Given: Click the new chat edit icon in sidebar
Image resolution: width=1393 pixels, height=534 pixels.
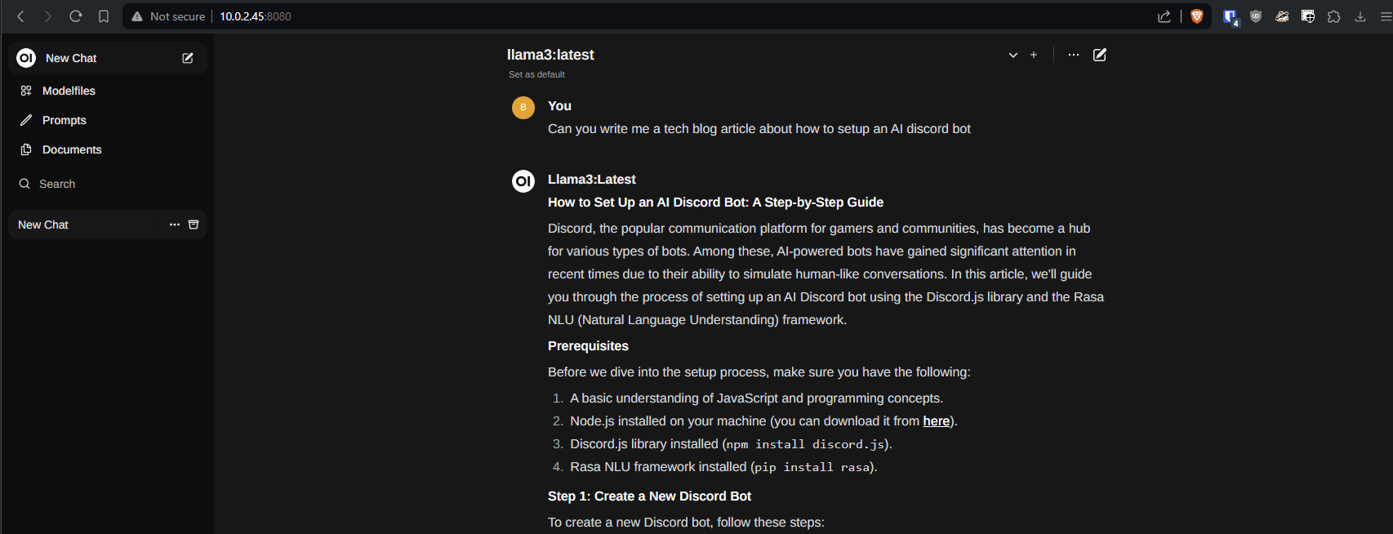Looking at the screenshot, I should click(188, 58).
